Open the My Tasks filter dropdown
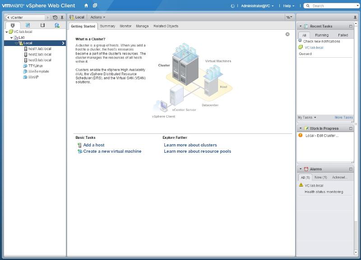The width and height of the screenshot is (361, 260). 307,118
